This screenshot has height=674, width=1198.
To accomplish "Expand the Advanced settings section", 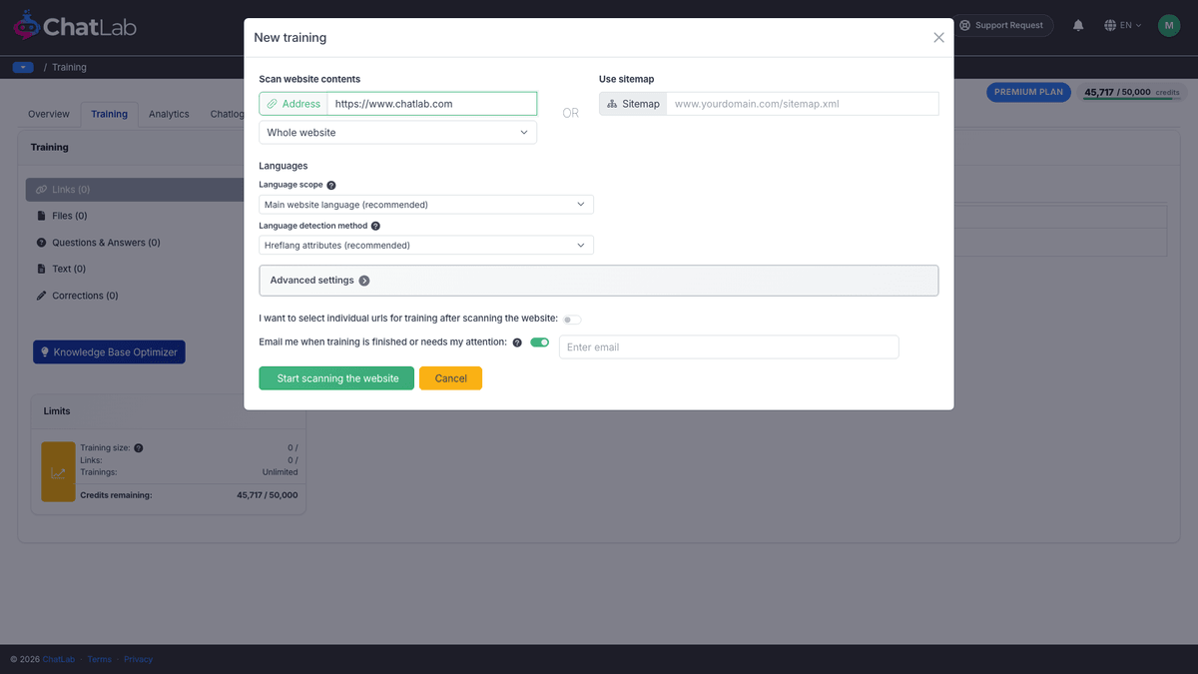I will (599, 281).
